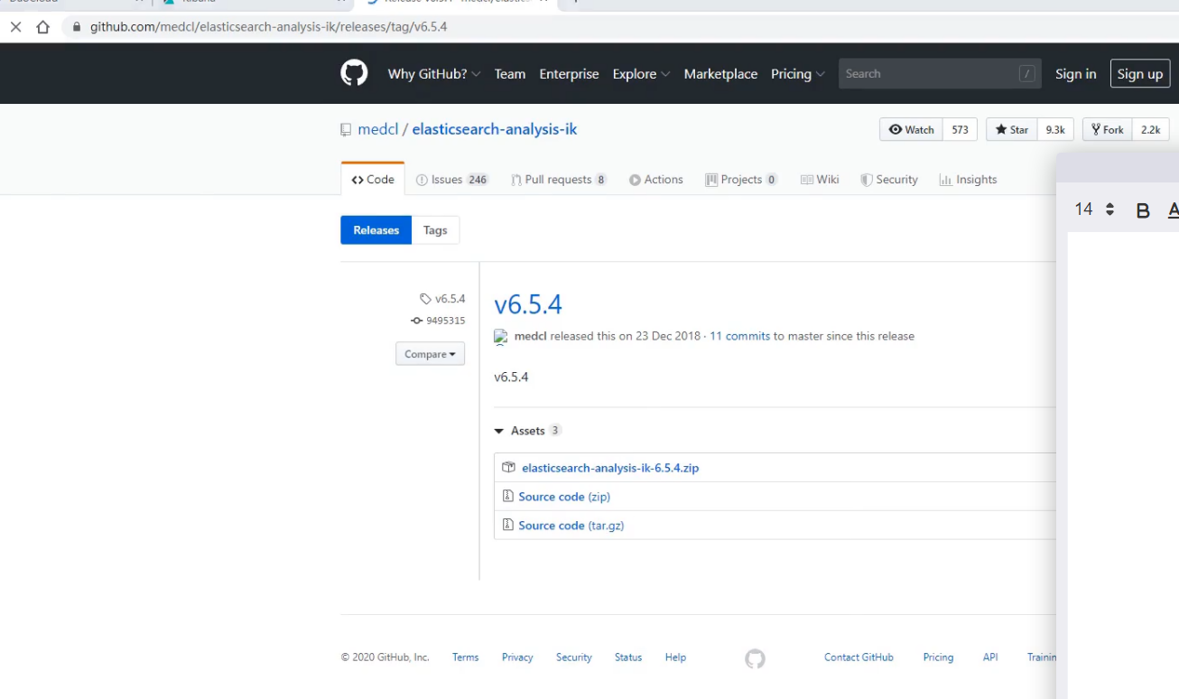Click the package icon beside elasticsearch-analysis-ik-6.5.4.zip
The image size is (1179, 699).
tap(508, 468)
